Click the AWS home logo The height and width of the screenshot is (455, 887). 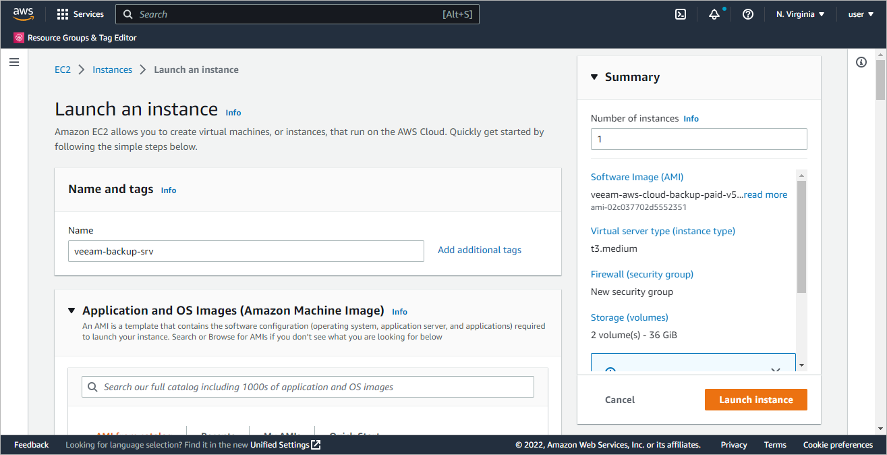click(24, 13)
